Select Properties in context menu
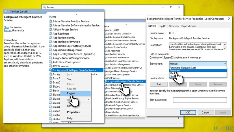The height and width of the screenshot is (132, 234). point(75,112)
